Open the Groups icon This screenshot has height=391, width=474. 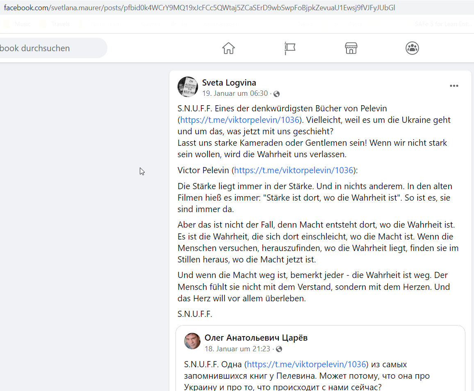[412, 48]
